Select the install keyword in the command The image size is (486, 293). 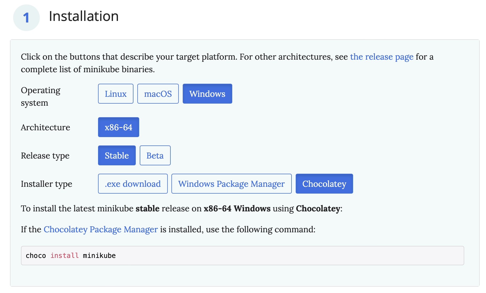64,256
